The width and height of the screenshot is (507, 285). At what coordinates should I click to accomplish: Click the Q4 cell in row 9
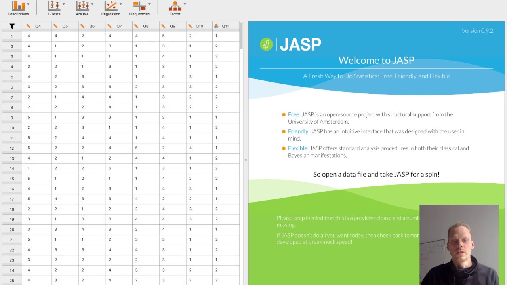(38, 117)
